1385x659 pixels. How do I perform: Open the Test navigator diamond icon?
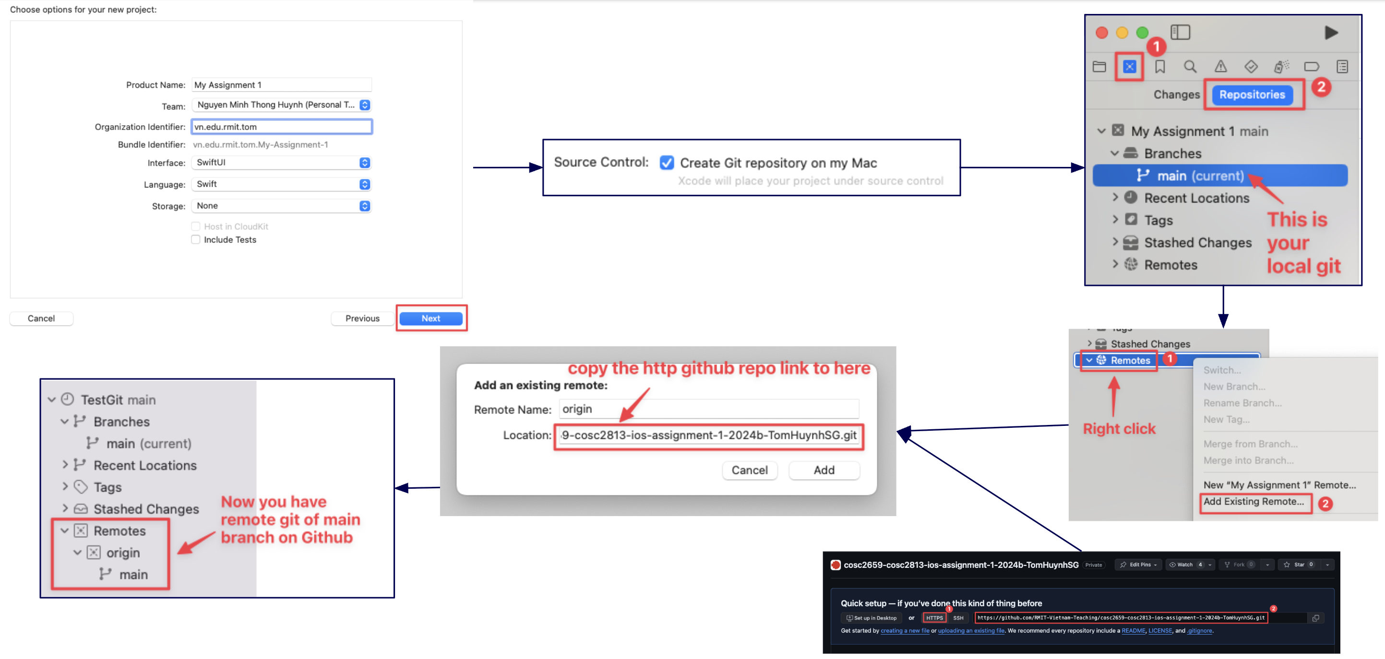[x=1251, y=66]
